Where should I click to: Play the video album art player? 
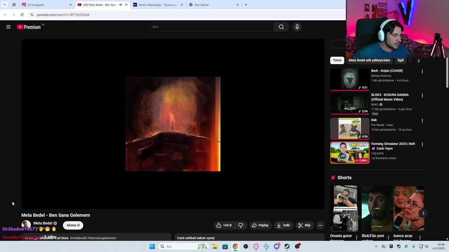tap(173, 124)
